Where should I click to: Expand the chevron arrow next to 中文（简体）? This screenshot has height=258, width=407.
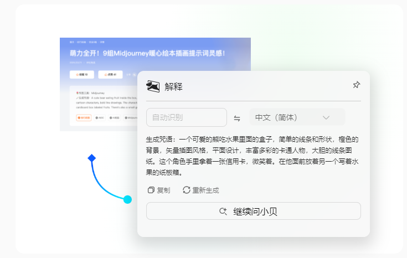coord(326,117)
